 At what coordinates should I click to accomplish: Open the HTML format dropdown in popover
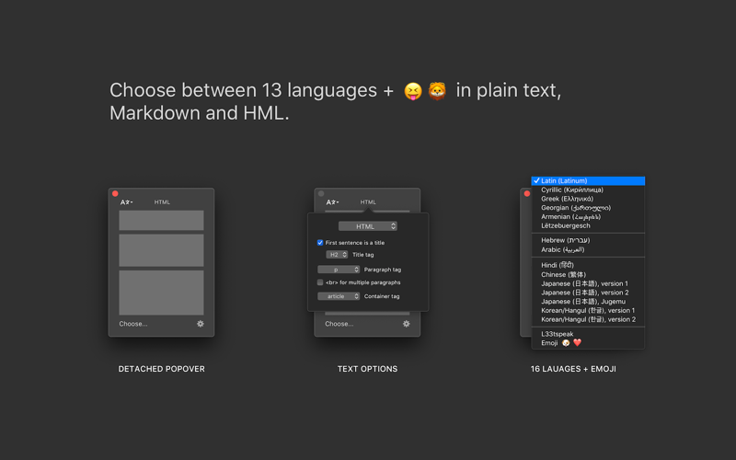[x=368, y=226]
